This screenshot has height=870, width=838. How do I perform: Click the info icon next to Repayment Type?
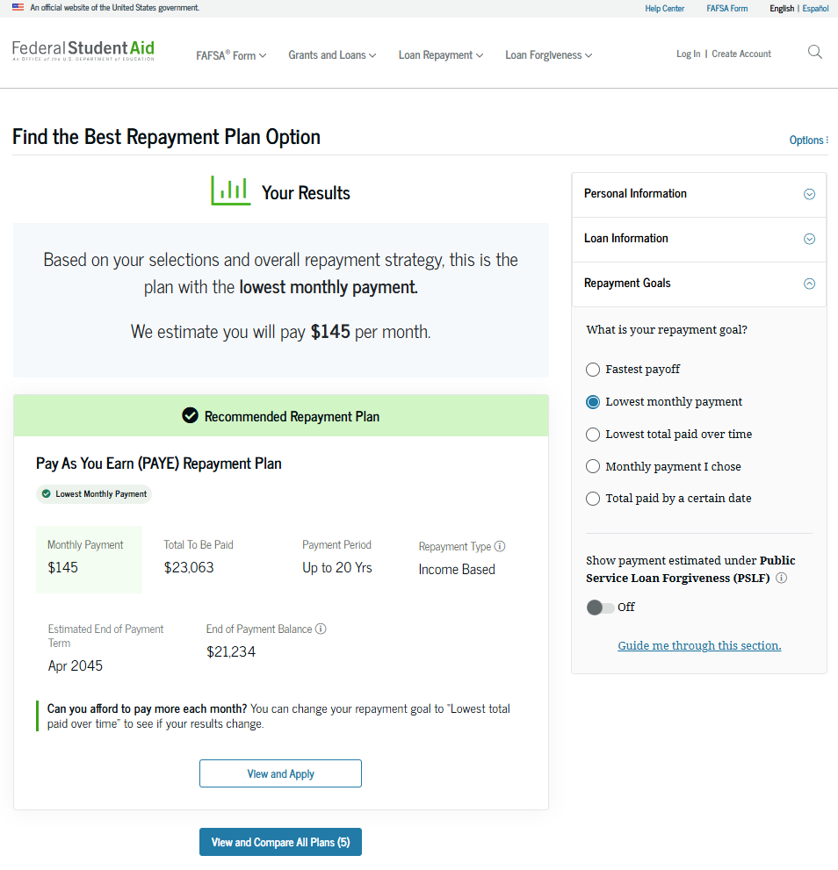point(499,546)
